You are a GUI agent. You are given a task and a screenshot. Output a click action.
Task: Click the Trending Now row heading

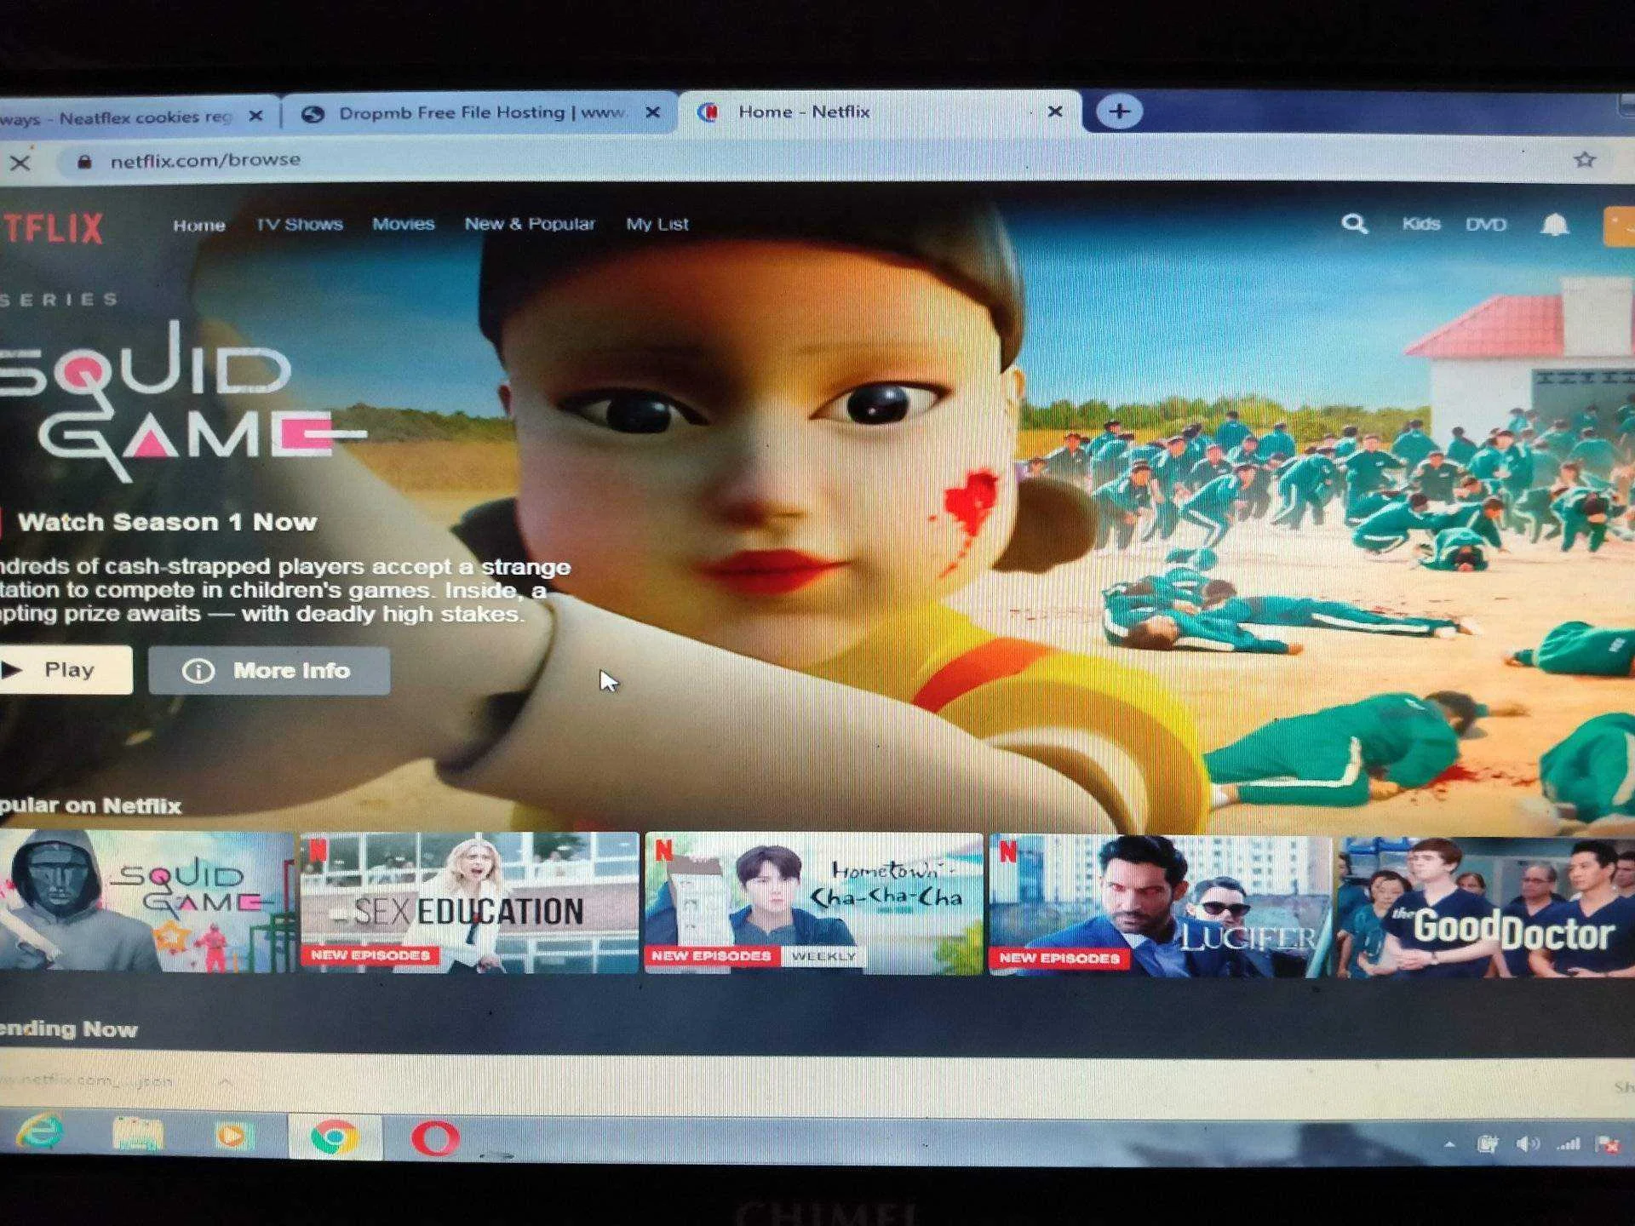click(68, 1029)
